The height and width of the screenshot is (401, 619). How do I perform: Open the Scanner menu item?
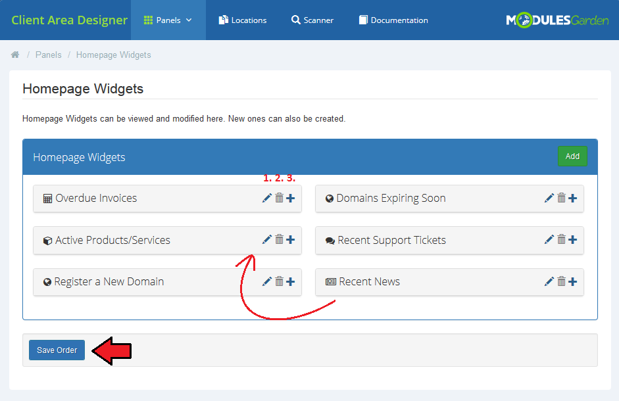[x=312, y=20]
